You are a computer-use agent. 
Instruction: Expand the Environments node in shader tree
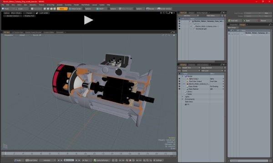click(182, 99)
